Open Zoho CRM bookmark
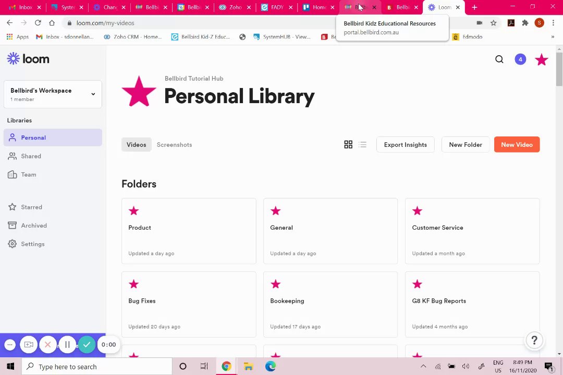Viewport: 563px width, 375px height. pyautogui.click(x=132, y=36)
